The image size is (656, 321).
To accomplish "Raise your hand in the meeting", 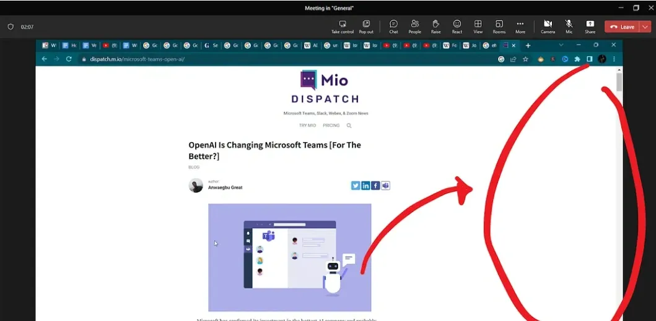I will 435,27.
